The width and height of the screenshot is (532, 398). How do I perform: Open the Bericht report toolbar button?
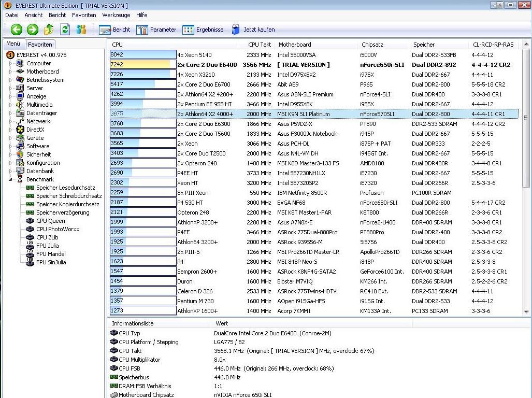(x=114, y=30)
